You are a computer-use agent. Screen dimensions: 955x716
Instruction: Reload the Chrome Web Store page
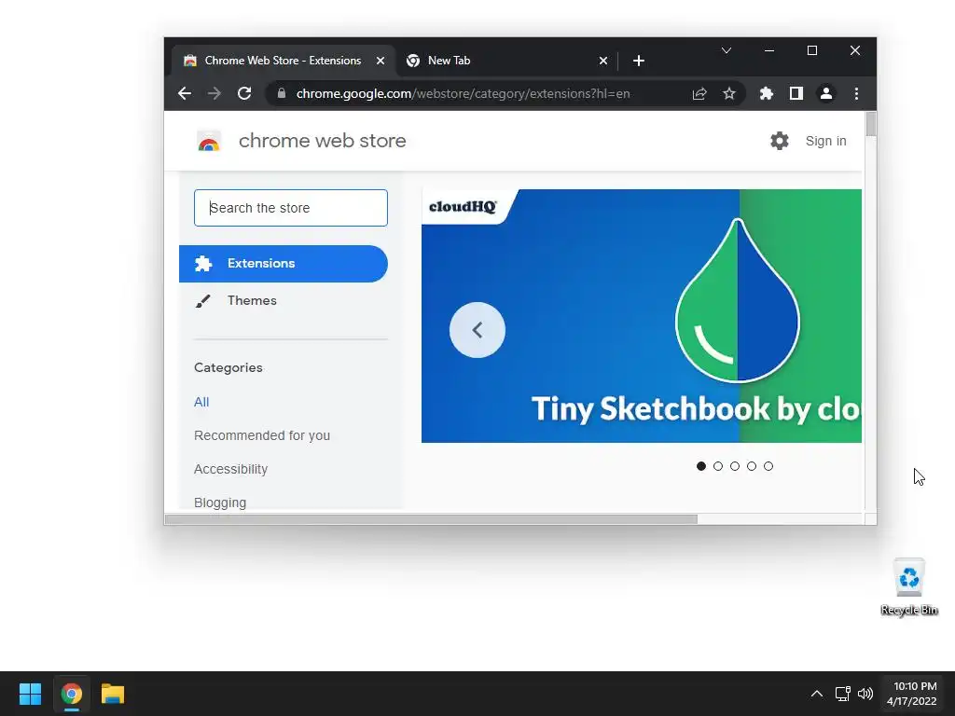[x=244, y=94]
